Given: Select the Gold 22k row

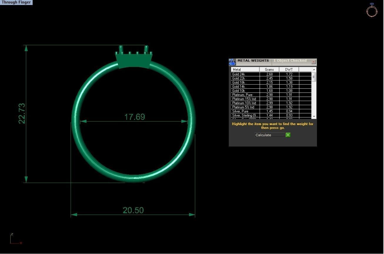Looking at the screenshot, I should [271, 78].
